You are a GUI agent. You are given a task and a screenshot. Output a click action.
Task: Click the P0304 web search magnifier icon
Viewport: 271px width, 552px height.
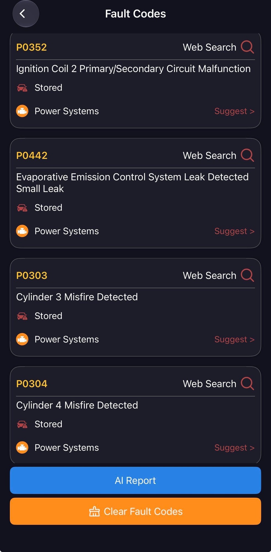pos(247,383)
